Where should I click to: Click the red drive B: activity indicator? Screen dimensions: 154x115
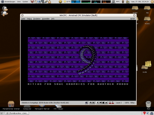click(x=113, y=102)
